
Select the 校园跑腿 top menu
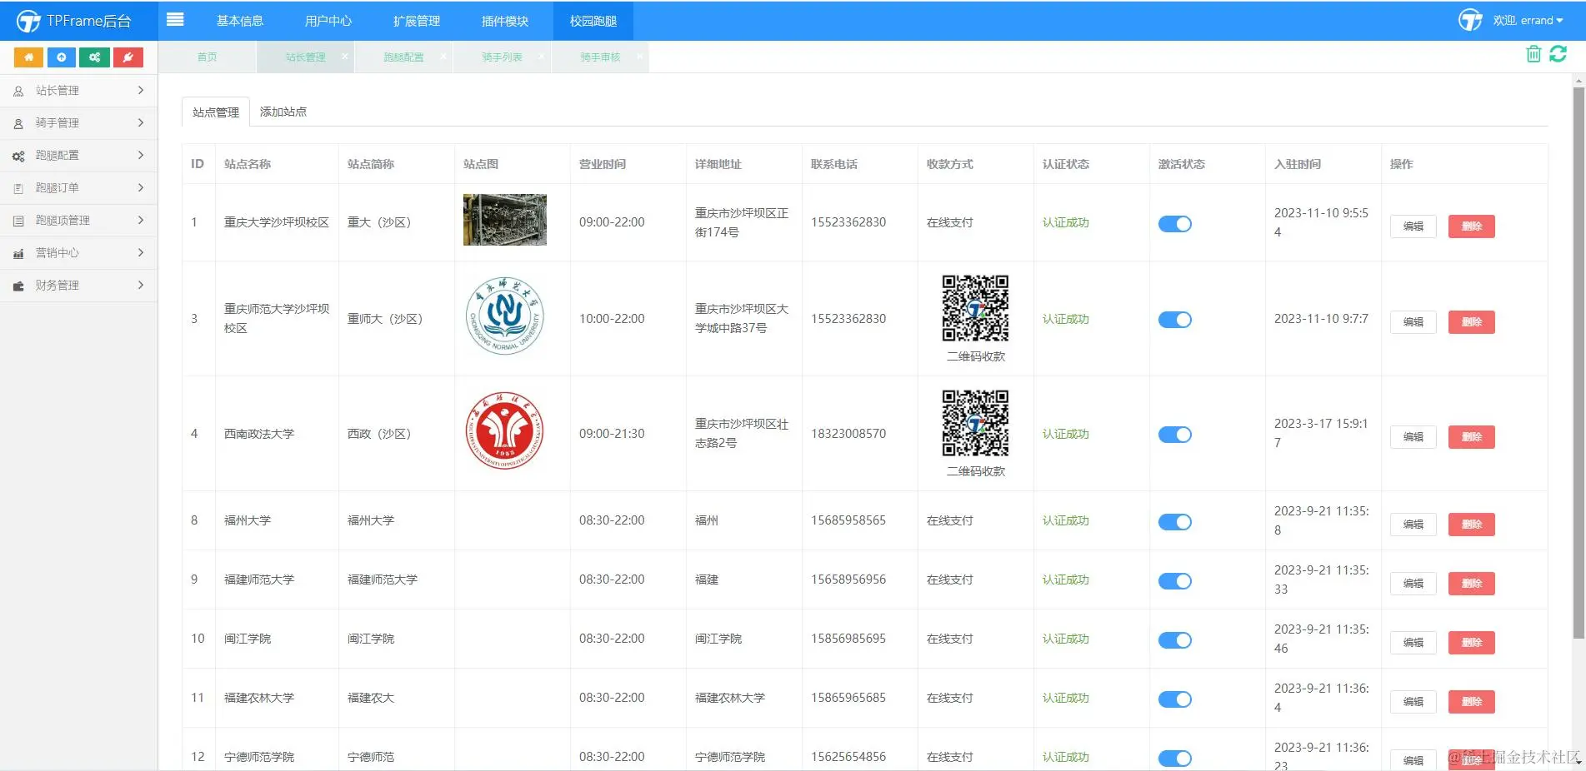(x=593, y=21)
